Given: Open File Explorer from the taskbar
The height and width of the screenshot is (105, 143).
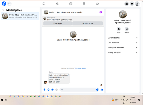Looking at the screenshot, I should (14, 96).
